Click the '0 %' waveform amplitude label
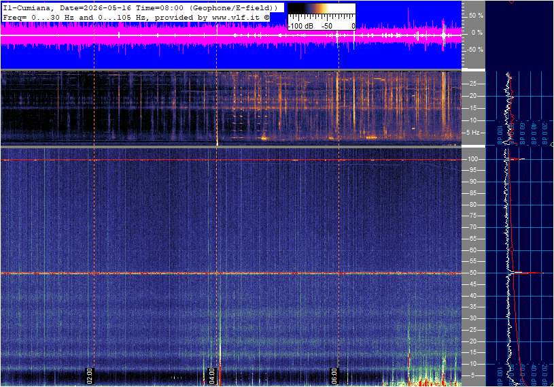554x387 pixels. [477, 33]
